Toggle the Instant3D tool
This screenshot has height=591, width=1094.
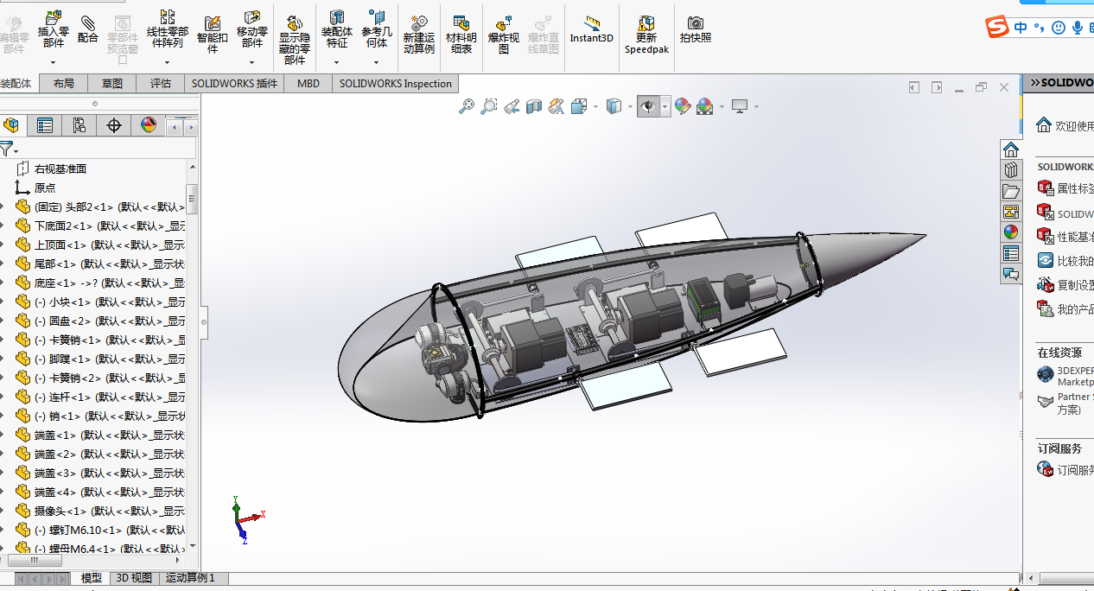[x=592, y=28]
